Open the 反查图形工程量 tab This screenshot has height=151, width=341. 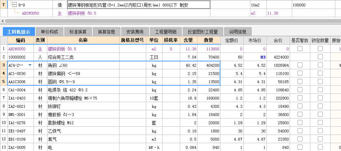click(x=203, y=32)
